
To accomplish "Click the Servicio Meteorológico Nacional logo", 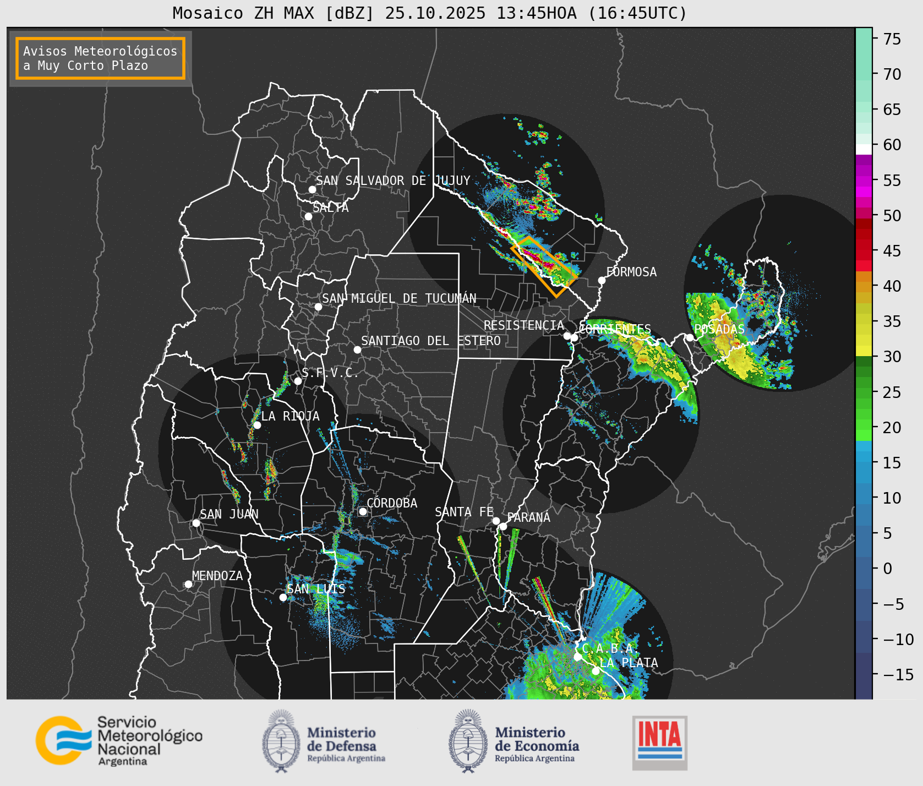I will point(119,740).
